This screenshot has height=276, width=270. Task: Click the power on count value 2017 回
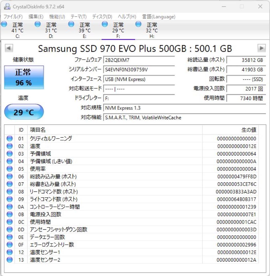(246, 89)
